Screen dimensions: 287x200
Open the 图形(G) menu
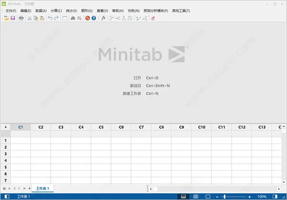click(87, 11)
